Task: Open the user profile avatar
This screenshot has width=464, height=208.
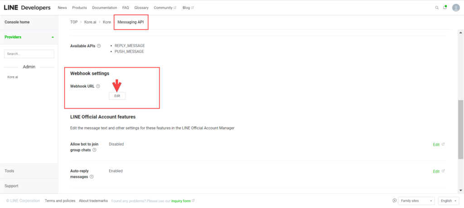Action: tap(455, 8)
